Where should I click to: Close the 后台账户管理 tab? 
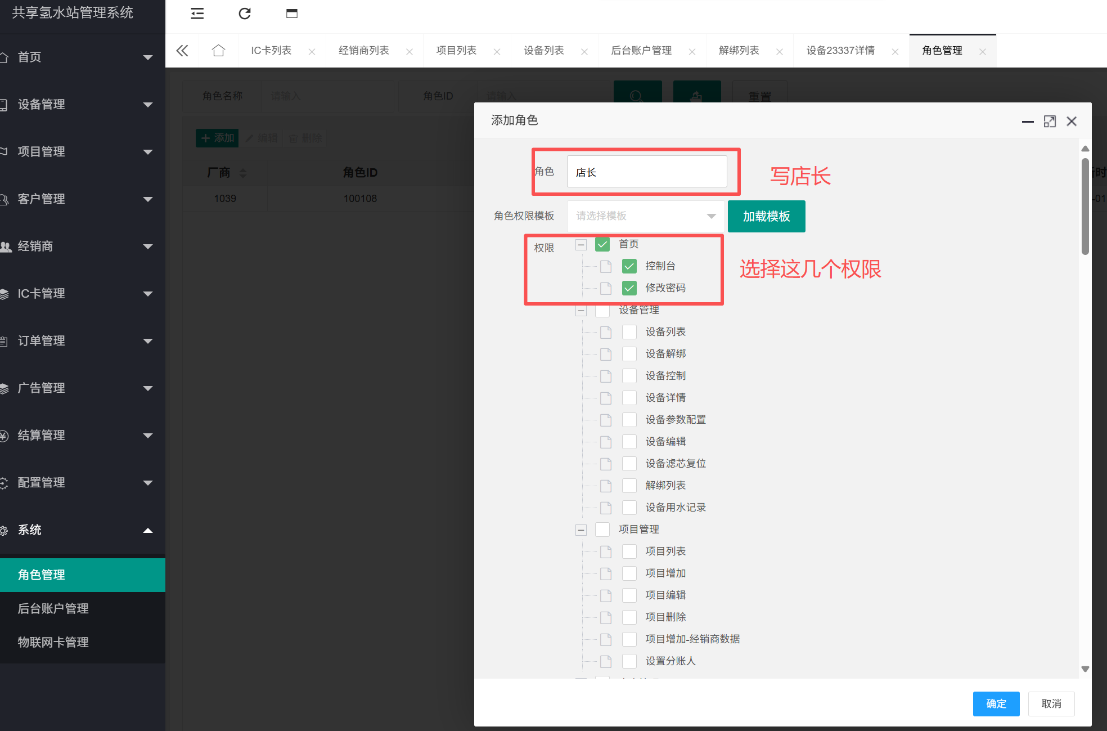692,52
